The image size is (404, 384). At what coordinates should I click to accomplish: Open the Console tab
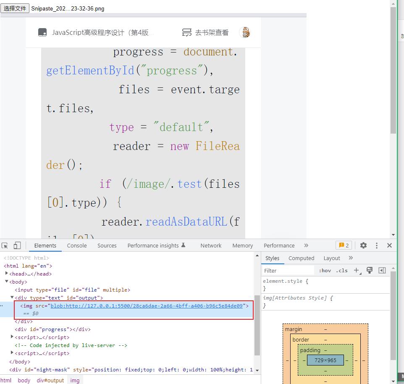77,246
